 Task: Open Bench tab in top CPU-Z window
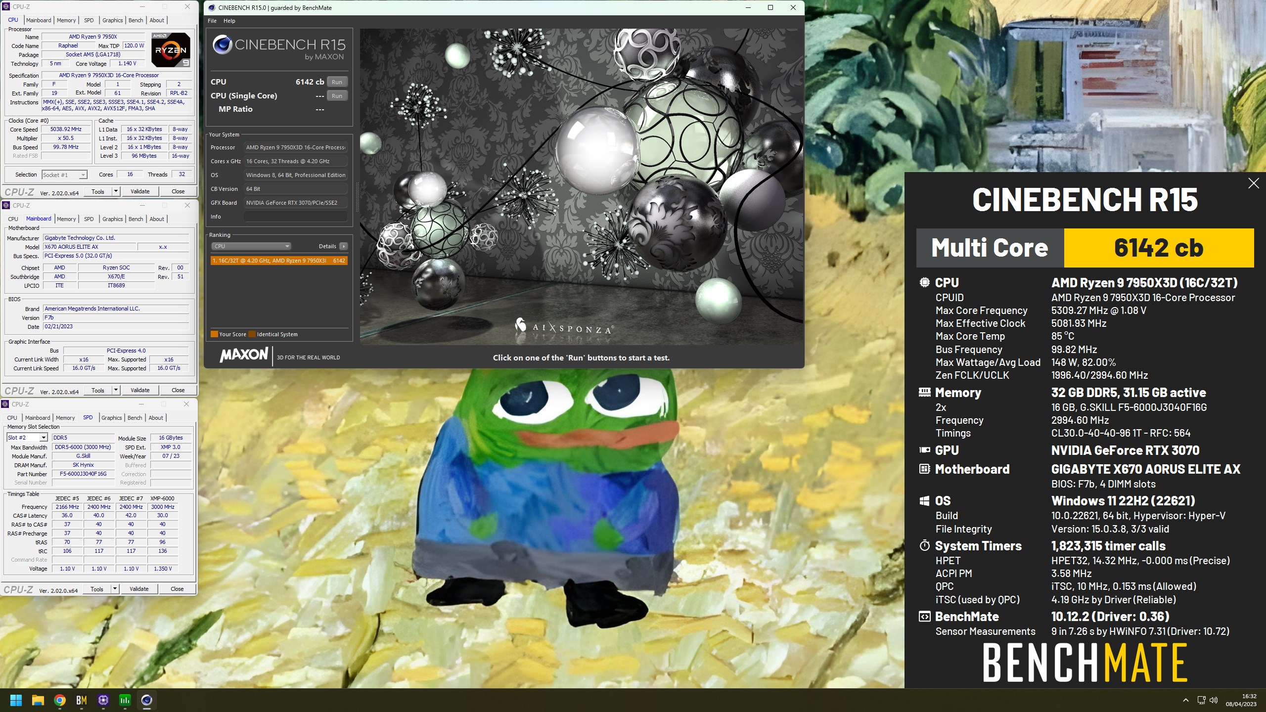[136, 20]
